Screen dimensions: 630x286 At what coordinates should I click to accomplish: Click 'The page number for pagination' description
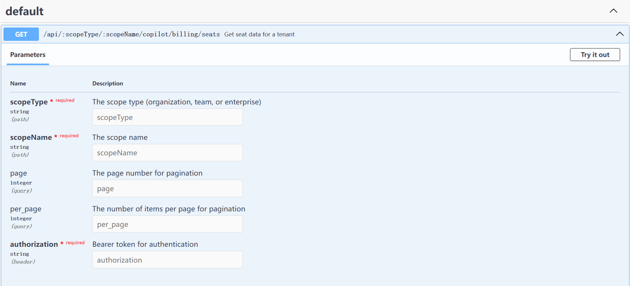point(147,173)
